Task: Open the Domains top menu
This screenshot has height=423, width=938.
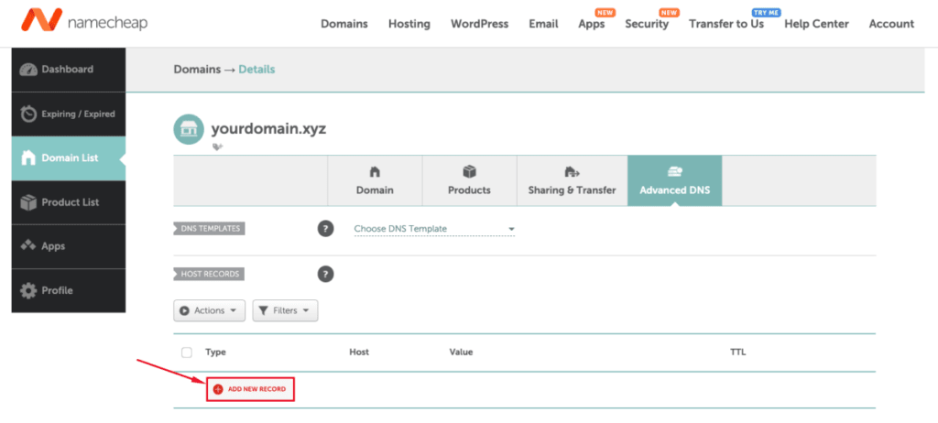Action: click(344, 24)
